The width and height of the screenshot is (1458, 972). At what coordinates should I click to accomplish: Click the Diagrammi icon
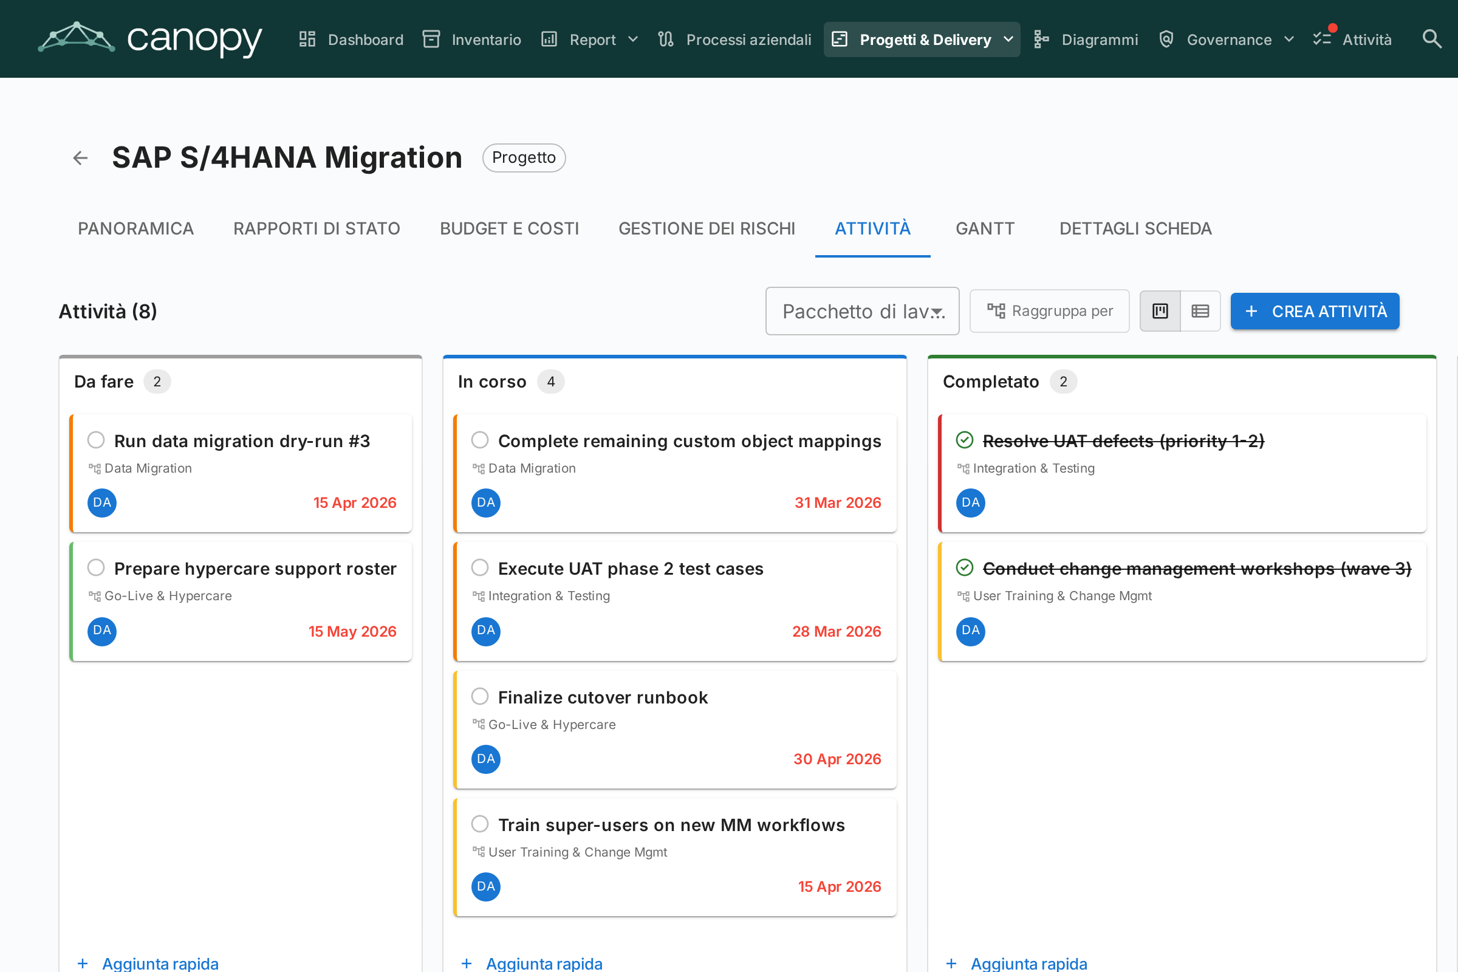pos(1041,39)
